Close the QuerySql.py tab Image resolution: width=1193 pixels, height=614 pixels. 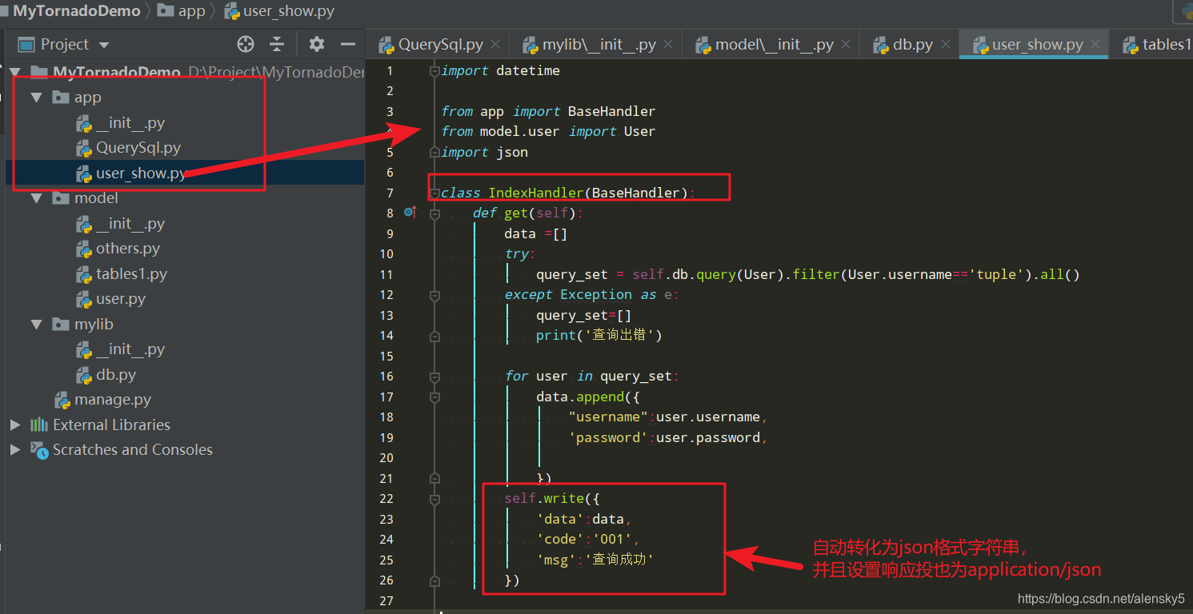[x=496, y=45]
